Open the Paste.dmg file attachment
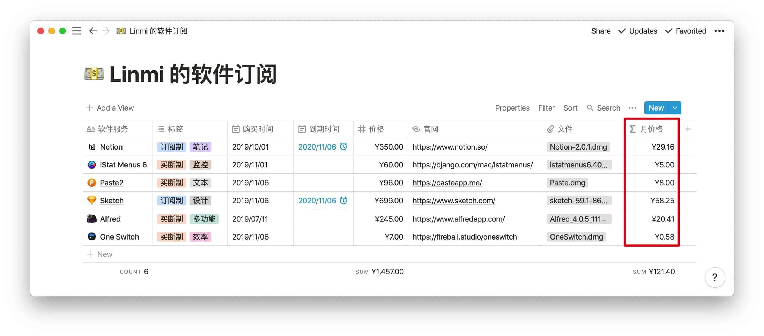 coord(567,183)
